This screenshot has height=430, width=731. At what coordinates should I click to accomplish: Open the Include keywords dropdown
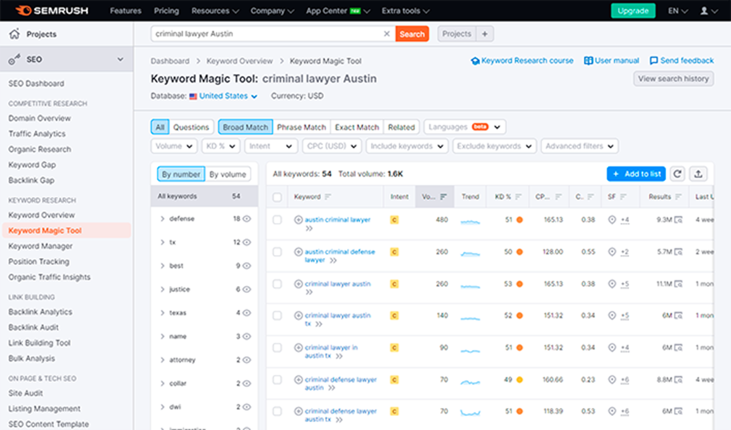click(x=407, y=146)
